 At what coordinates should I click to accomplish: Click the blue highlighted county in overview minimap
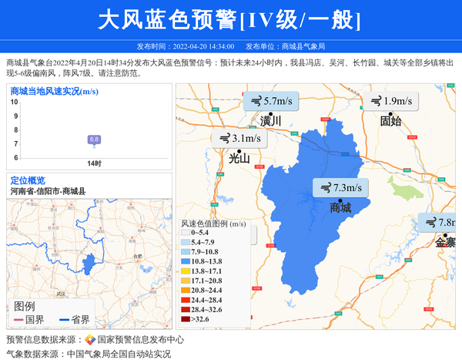(89, 263)
